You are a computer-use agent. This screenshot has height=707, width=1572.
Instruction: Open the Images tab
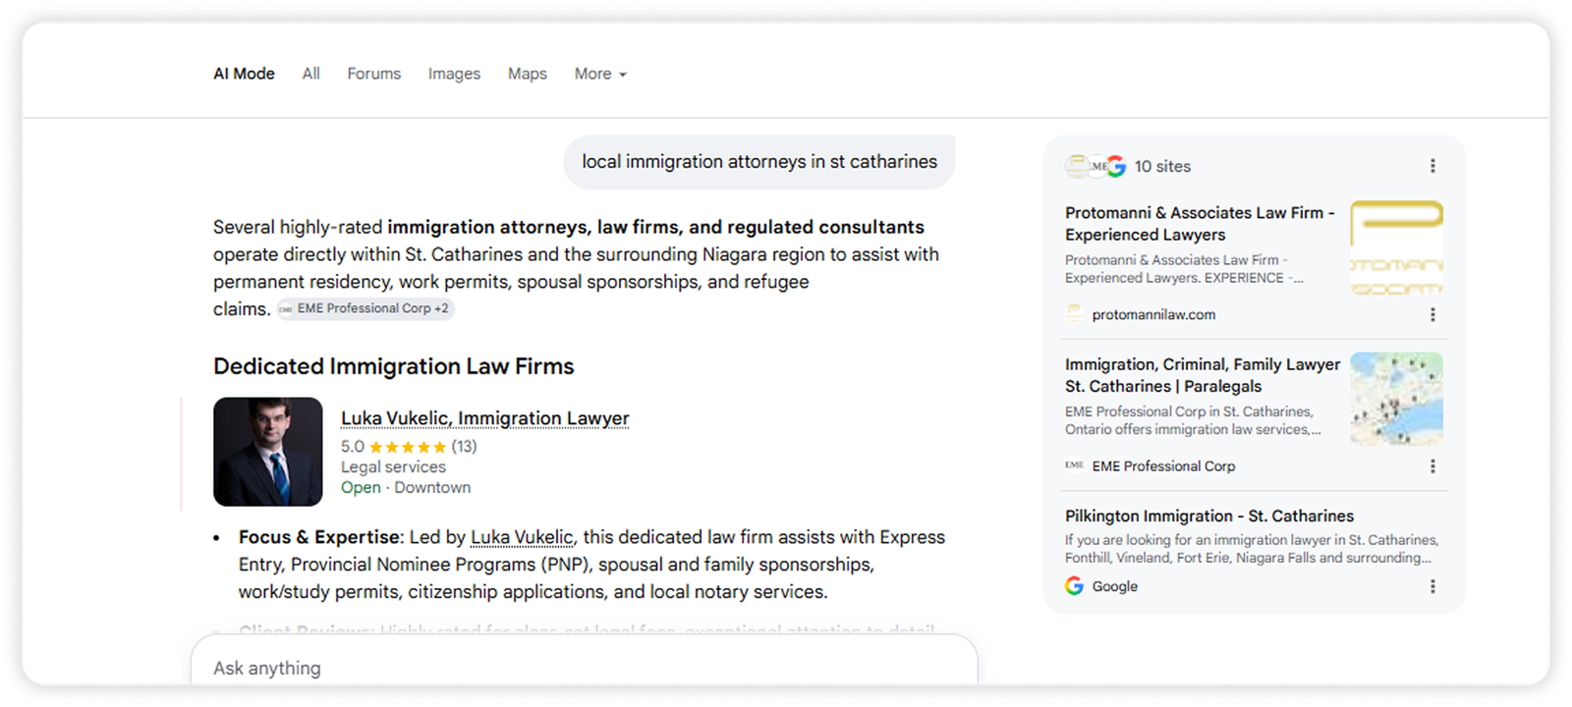pyautogui.click(x=454, y=74)
